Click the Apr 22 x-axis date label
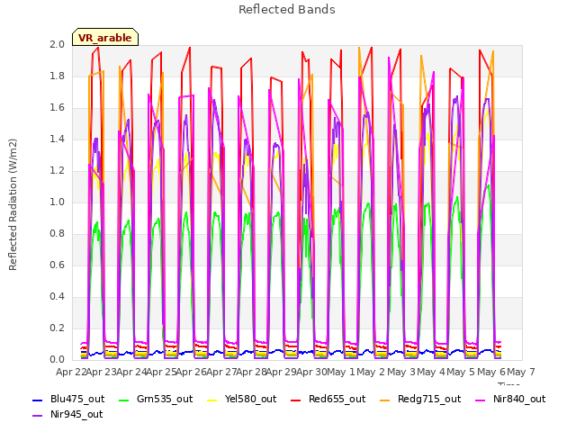This screenshot has height=432, width=576. (x=71, y=372)
